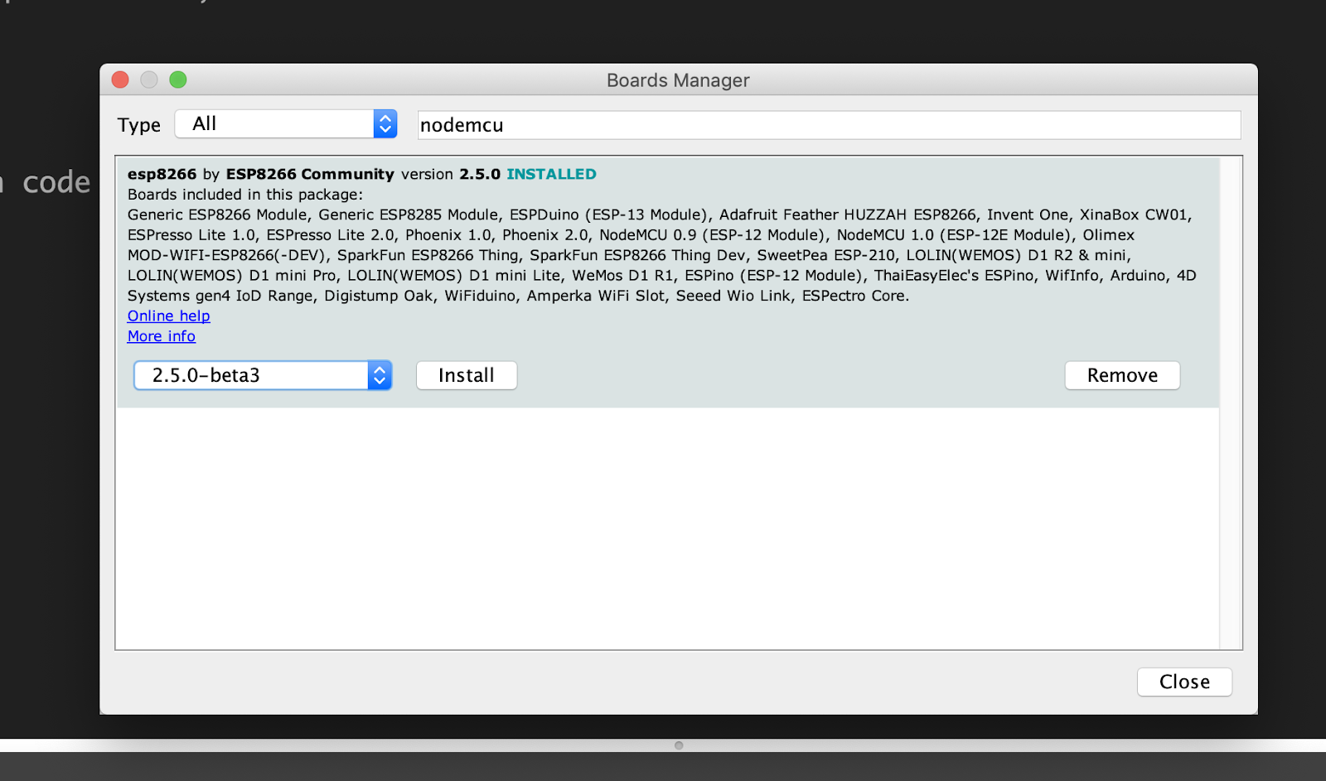1326x781 pixels.
Task: Click the Remove button for esp8266
Action: [1122, 375]
